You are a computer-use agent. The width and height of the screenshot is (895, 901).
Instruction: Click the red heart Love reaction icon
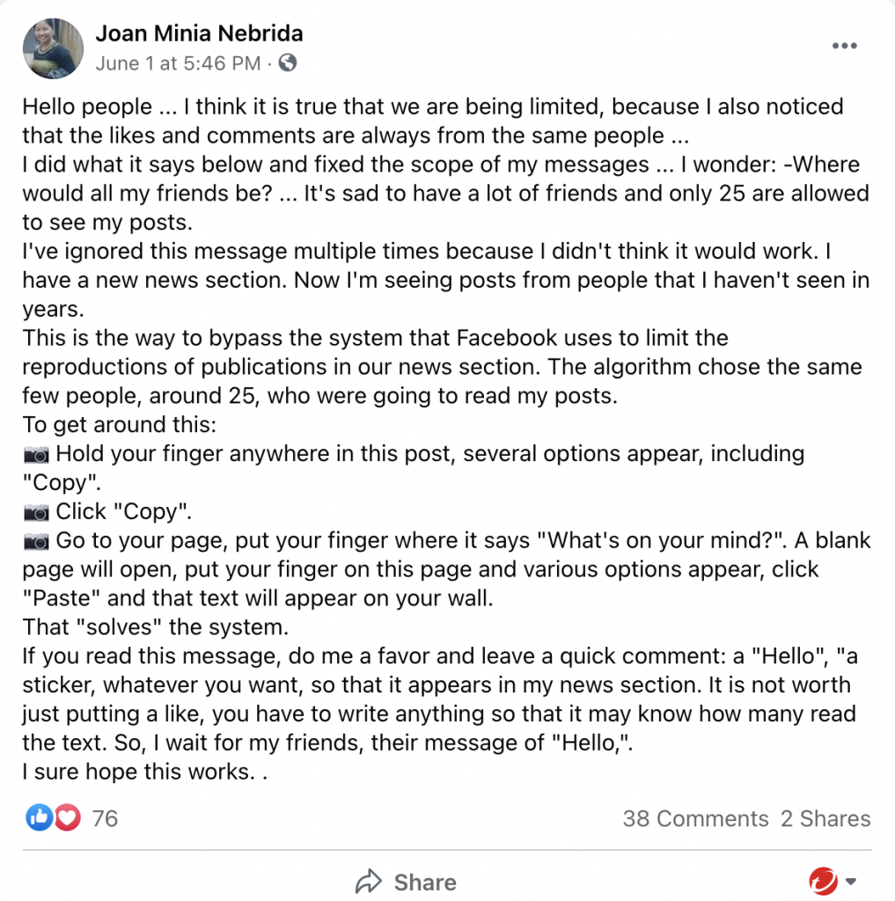coord(68,818)
